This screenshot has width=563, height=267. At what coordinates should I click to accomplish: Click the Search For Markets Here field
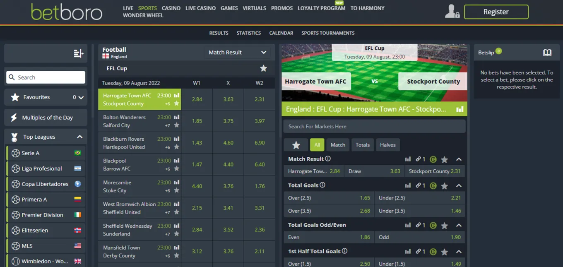(x=374, y=127)
